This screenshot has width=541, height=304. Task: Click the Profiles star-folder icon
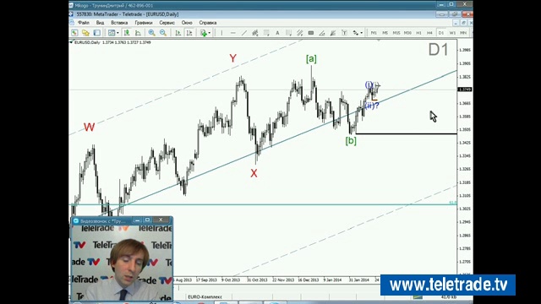click(85, 33)
